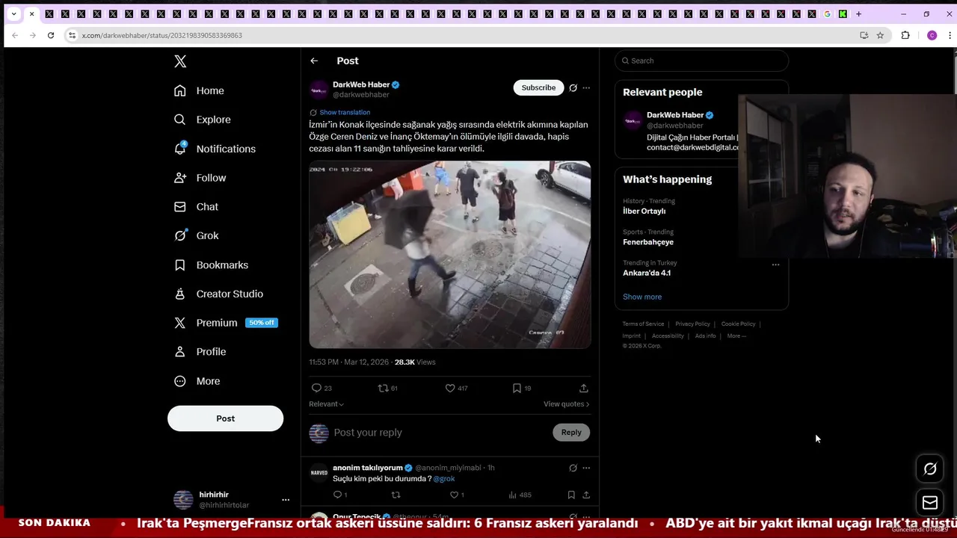Viewport: 957px width, 538px height.
Task: Click the Search box
Action: point(701,61)
